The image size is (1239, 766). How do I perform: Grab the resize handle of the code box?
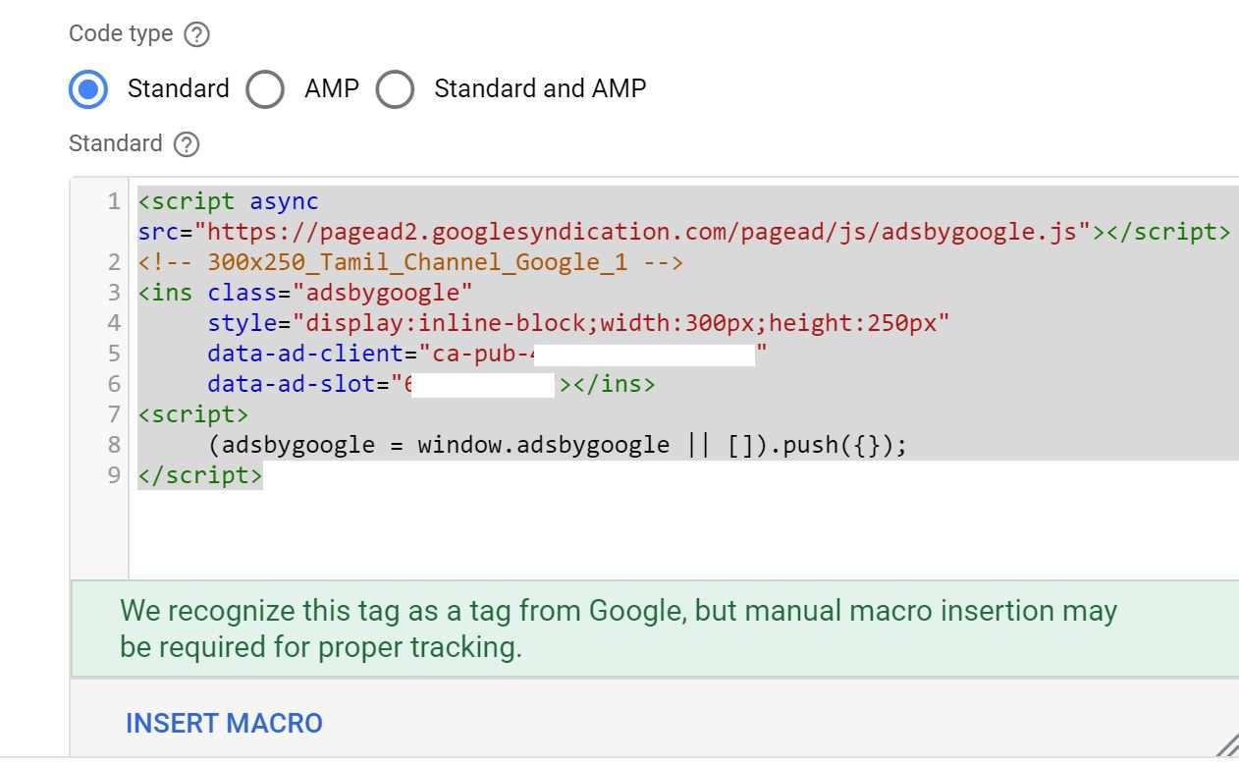point(1226,744)
